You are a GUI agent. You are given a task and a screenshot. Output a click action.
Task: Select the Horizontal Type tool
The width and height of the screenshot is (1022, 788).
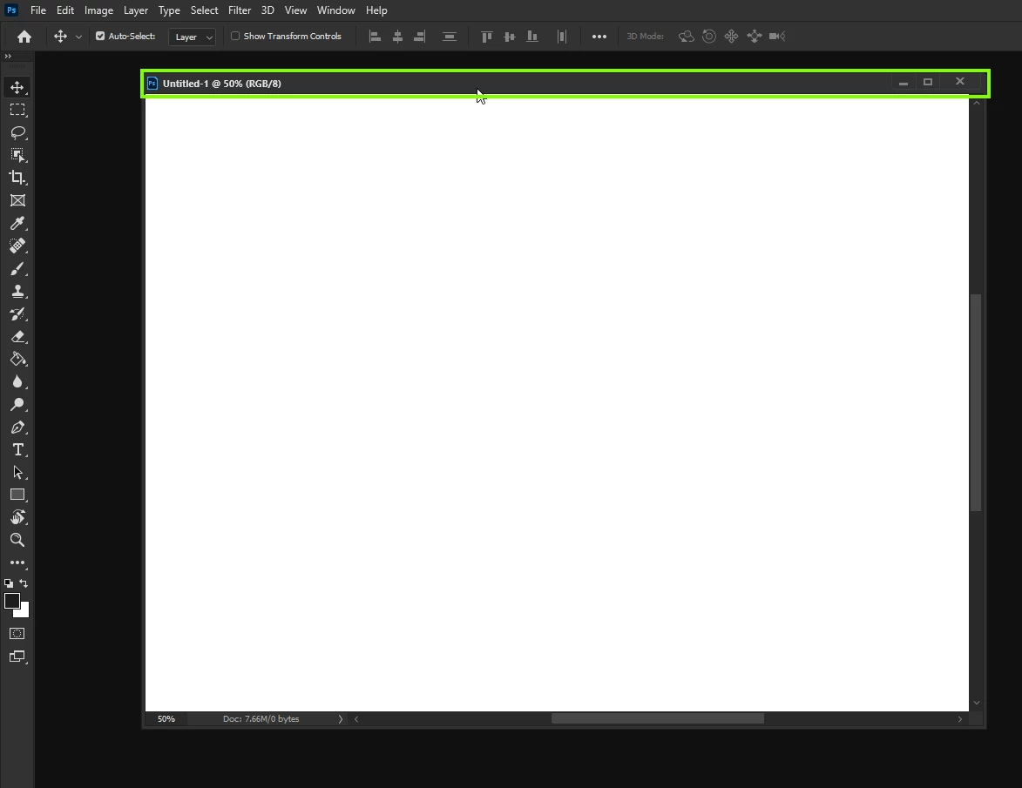coord(17,449)
